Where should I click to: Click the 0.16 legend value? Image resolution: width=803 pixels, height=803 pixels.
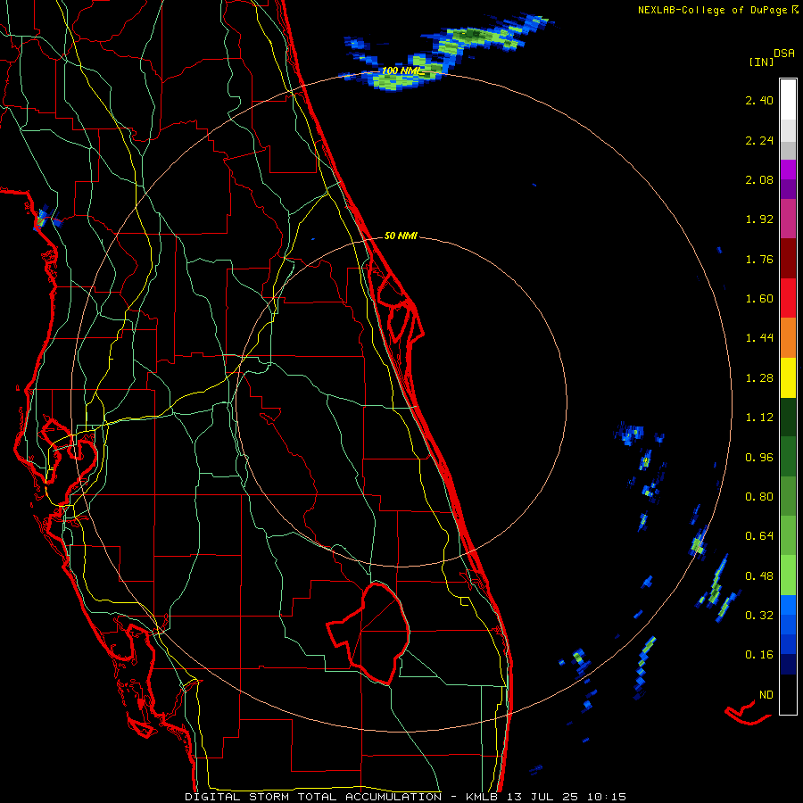pos(759,655)
